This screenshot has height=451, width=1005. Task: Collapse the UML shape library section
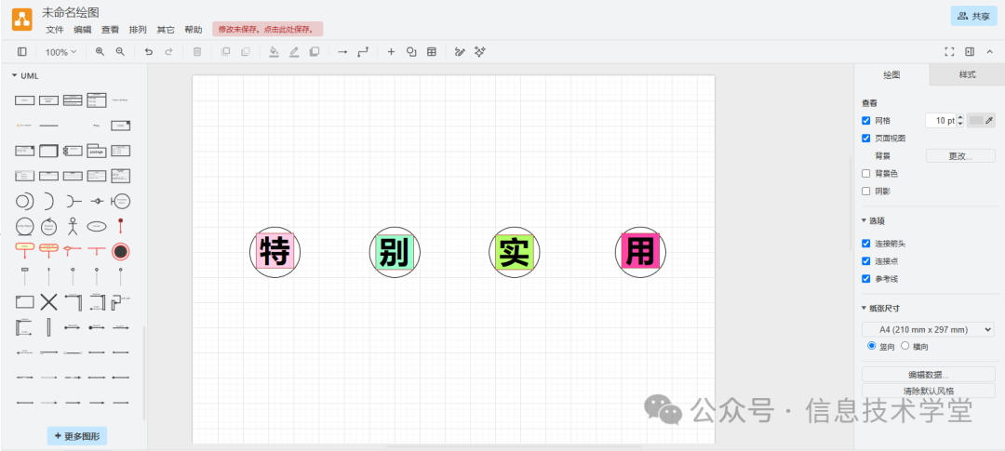26,75
